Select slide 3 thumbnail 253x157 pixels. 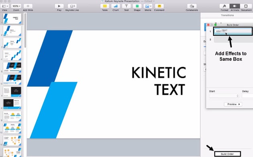coord(12,43)
